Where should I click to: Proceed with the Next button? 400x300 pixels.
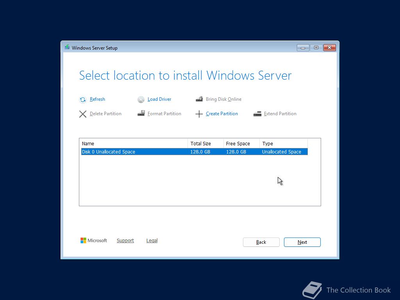click(302, 242)
